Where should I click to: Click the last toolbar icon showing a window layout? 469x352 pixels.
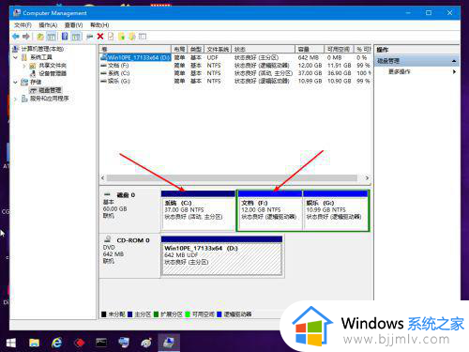click(x=143, y=37)
